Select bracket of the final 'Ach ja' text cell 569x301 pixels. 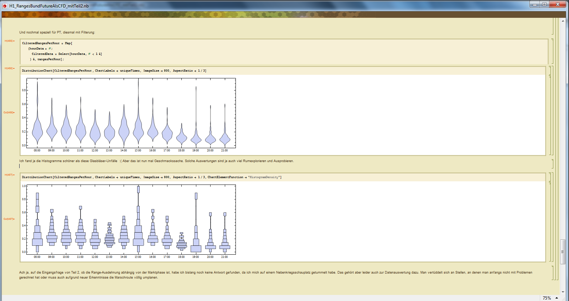click(552, 273)
